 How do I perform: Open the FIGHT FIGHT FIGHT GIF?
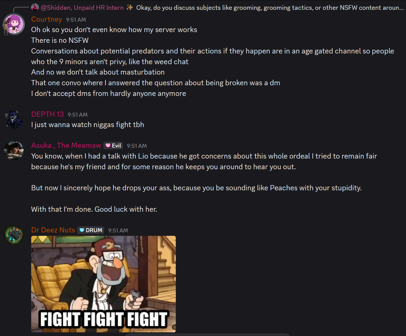[x=103, y=284]
